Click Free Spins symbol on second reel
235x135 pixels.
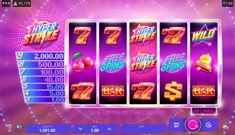(113, 63)
